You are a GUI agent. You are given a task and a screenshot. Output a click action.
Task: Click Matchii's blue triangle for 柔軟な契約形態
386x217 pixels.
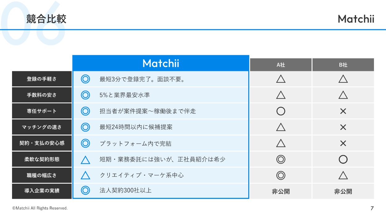[x=85, y=160]
